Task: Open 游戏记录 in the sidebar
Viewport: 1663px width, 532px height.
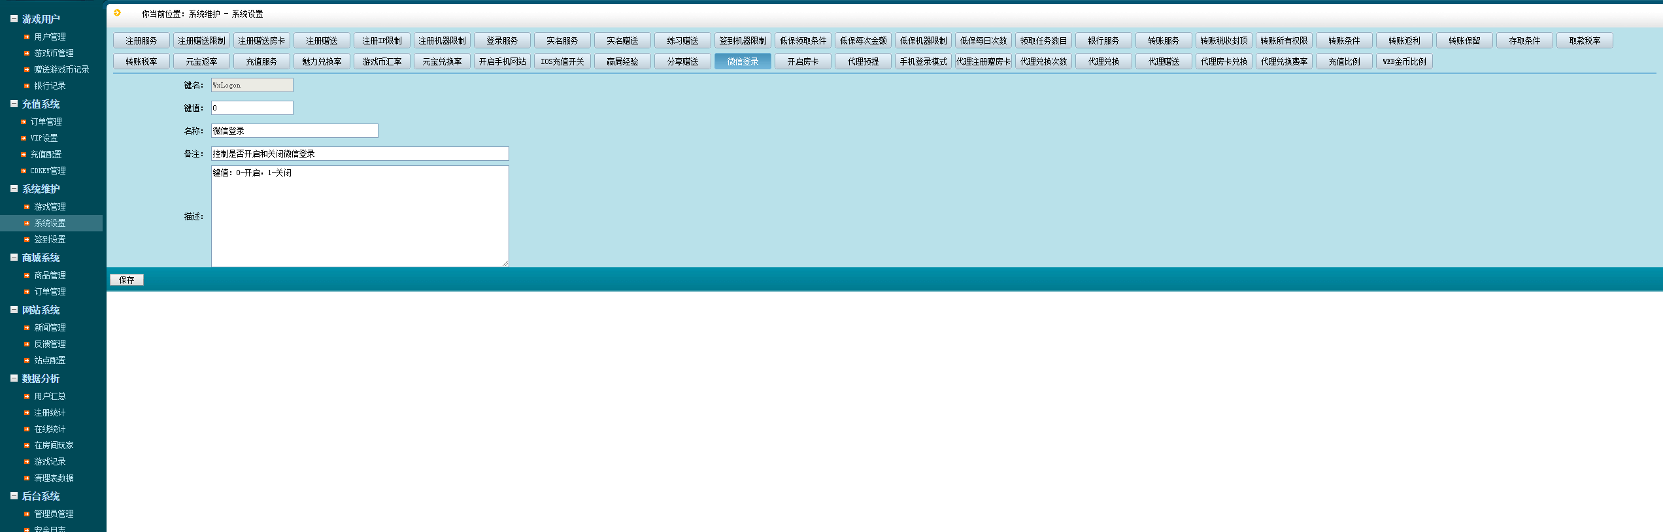Action: pos(50,462)
